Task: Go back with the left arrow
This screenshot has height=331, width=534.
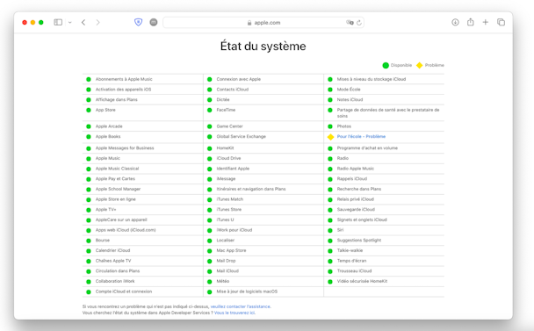Action: 83,23
